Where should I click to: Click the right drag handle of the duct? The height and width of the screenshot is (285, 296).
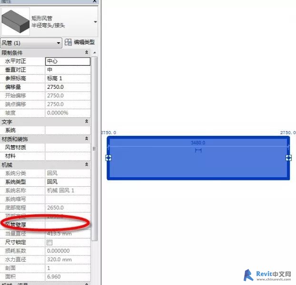[x=289, y=158]
